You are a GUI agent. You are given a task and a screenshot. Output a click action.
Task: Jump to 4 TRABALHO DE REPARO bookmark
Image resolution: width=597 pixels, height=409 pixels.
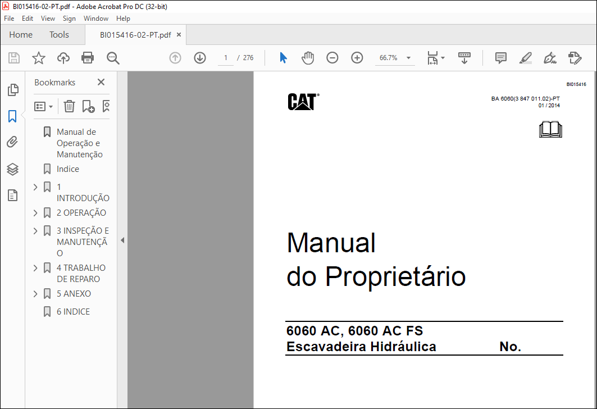(81, 274)
